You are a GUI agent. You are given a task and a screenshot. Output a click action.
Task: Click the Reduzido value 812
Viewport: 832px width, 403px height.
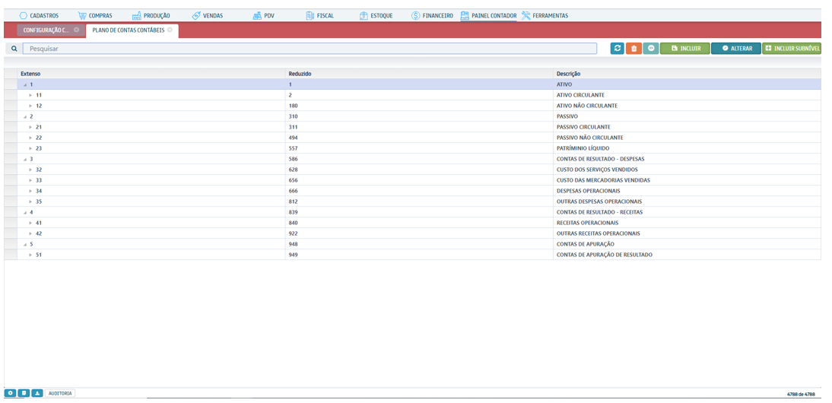[x=294, y=201]
